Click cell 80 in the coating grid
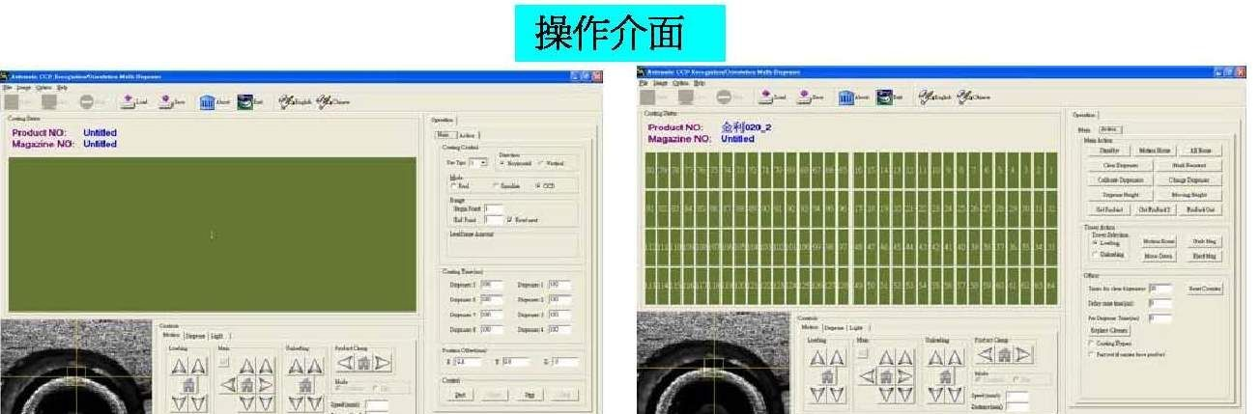This screenshot has width=1260, height=414. click(649, 171)
